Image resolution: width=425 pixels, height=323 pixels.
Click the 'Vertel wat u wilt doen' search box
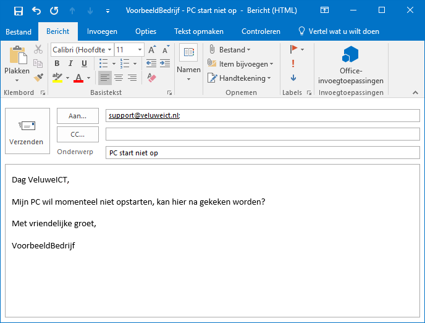339,31
